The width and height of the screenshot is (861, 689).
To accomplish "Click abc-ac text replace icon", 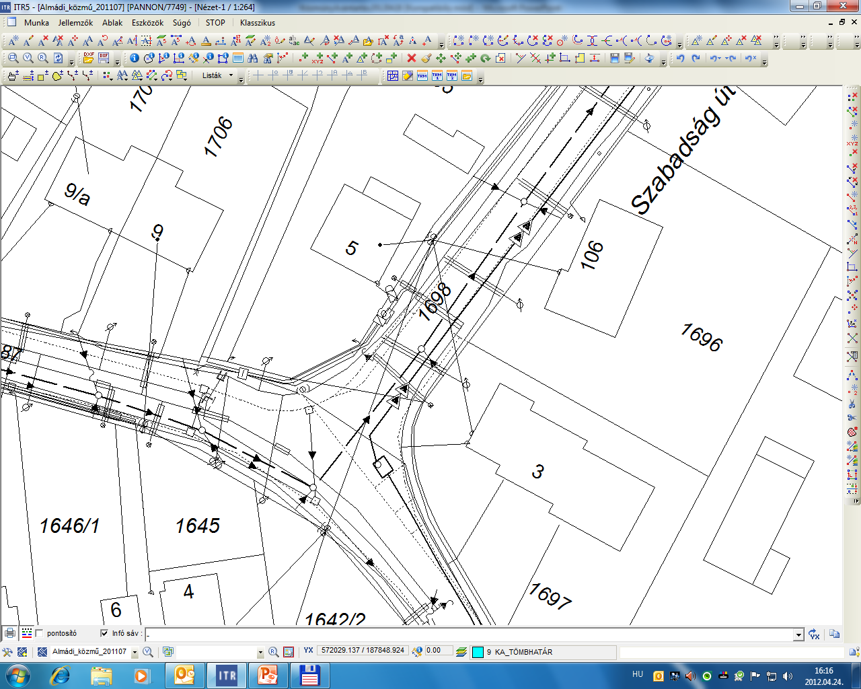I will pyautogui.click(x=294, y=41).
